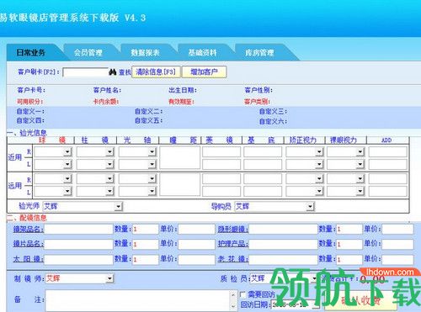This screenshot has height=312, width=421.
Task: Open the 数据报表 tab
Action: 145,53
